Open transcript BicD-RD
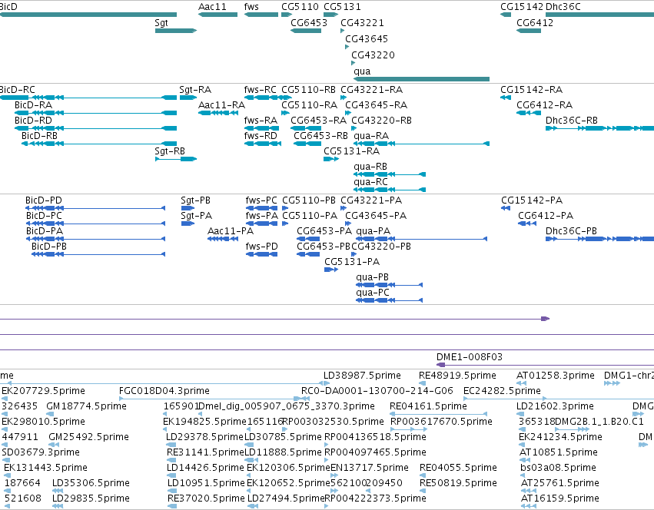Viewport: 654px width, 510px height. (x=33, y=121)
